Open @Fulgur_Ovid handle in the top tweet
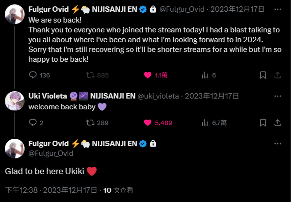291x202 pixels. point(182,9)
